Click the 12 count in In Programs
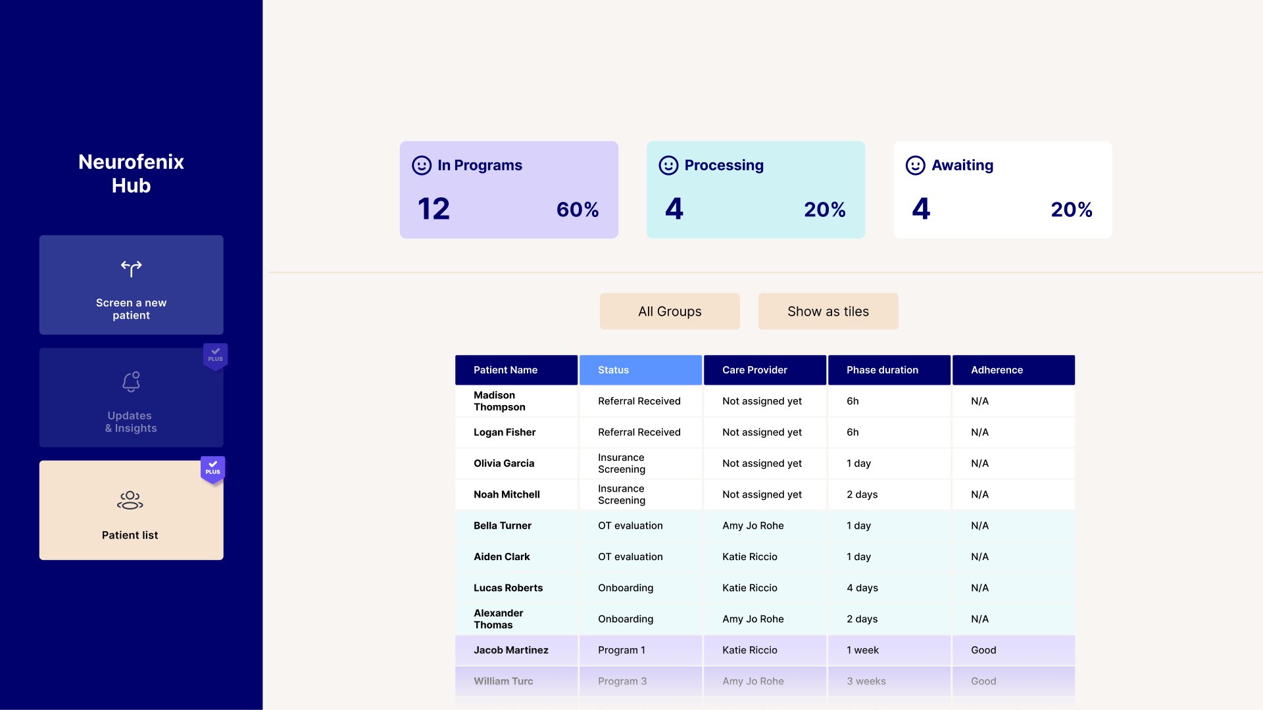The image size is (1263, 710). [433, 209]
